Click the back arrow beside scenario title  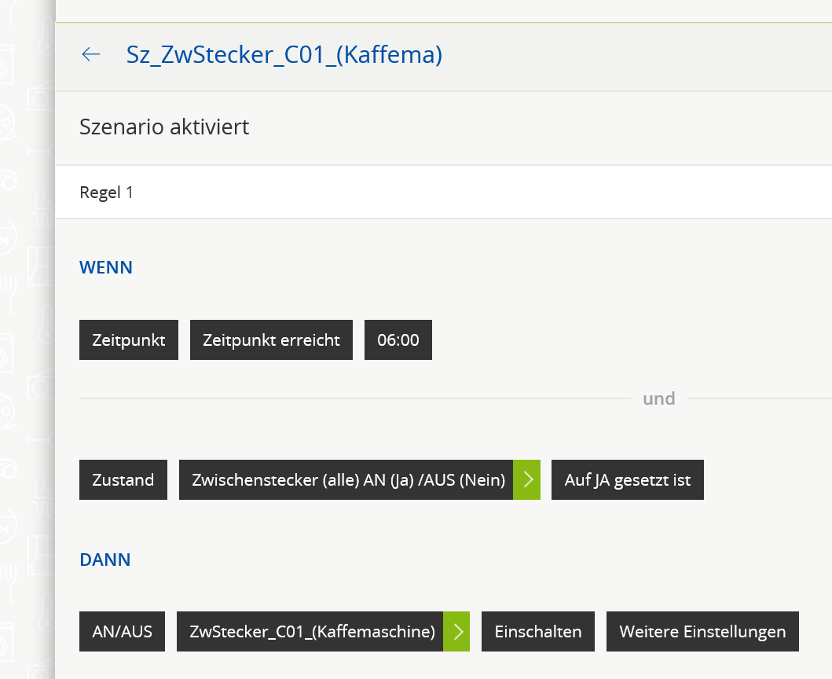click(91, 54)
